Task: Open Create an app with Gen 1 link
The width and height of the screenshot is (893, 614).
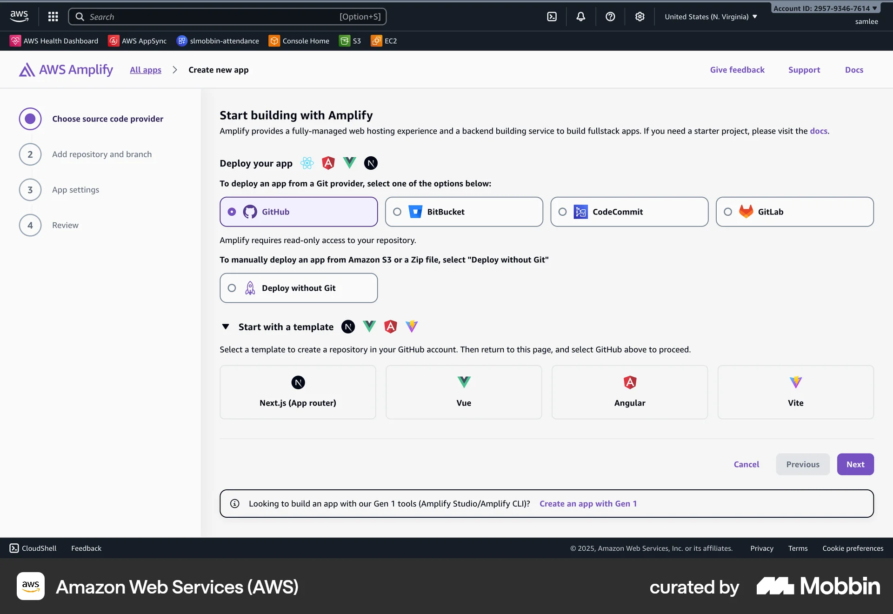Action: pos(588,503)
